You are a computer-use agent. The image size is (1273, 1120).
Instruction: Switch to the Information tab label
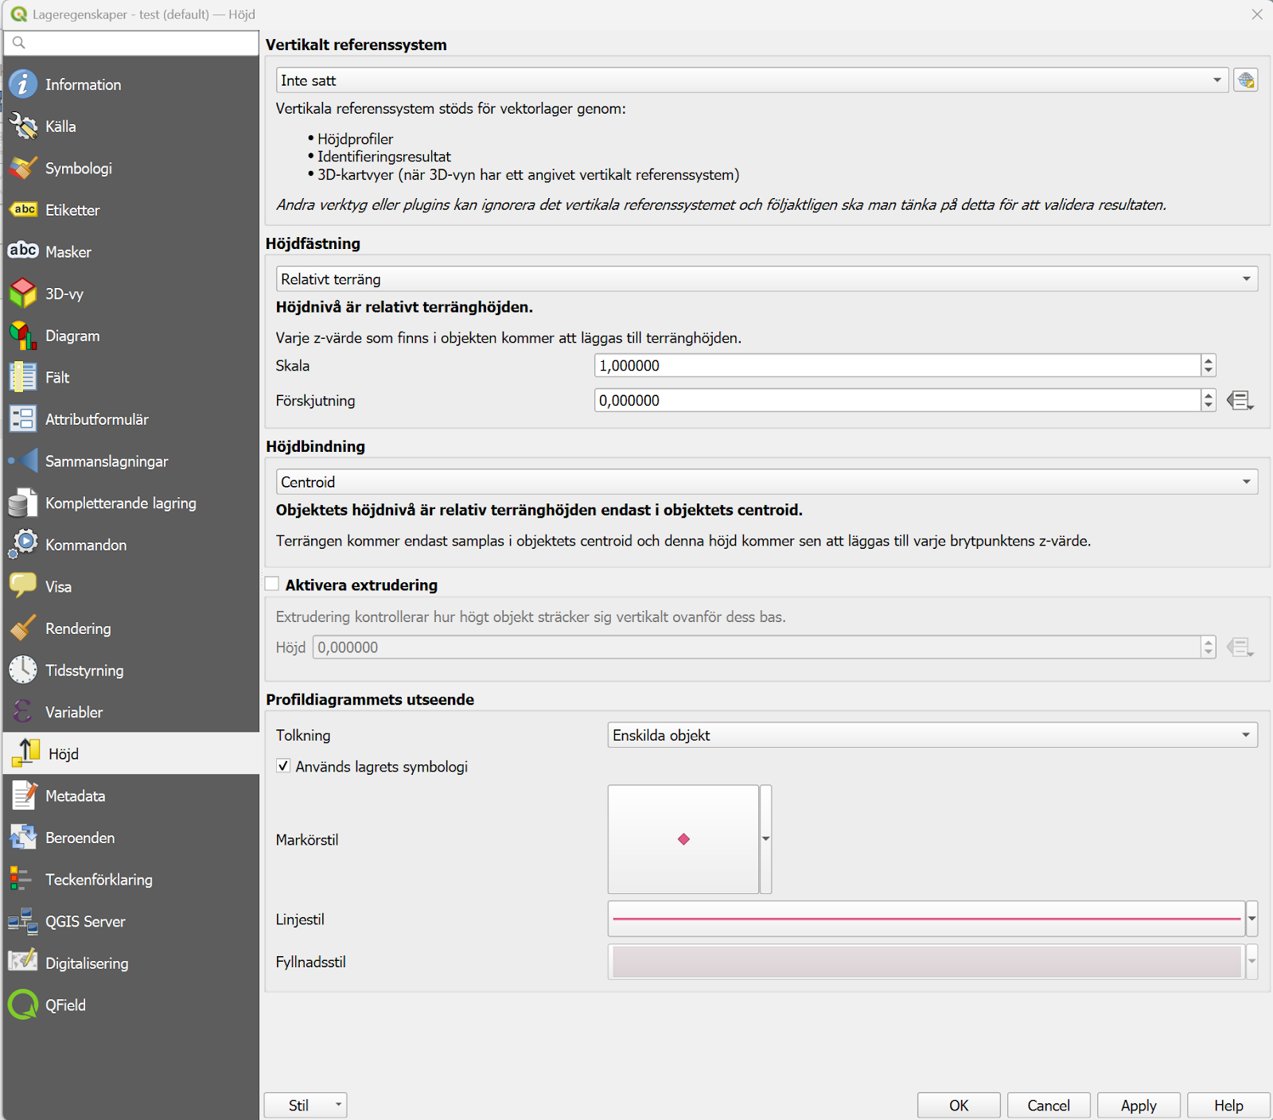click(x=84, y=84)
